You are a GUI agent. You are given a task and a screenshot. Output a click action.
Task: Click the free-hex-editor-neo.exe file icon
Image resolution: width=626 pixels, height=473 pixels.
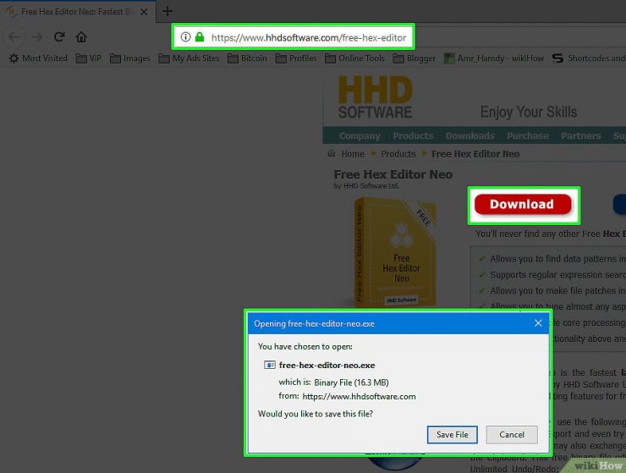(x=270, y=366)
